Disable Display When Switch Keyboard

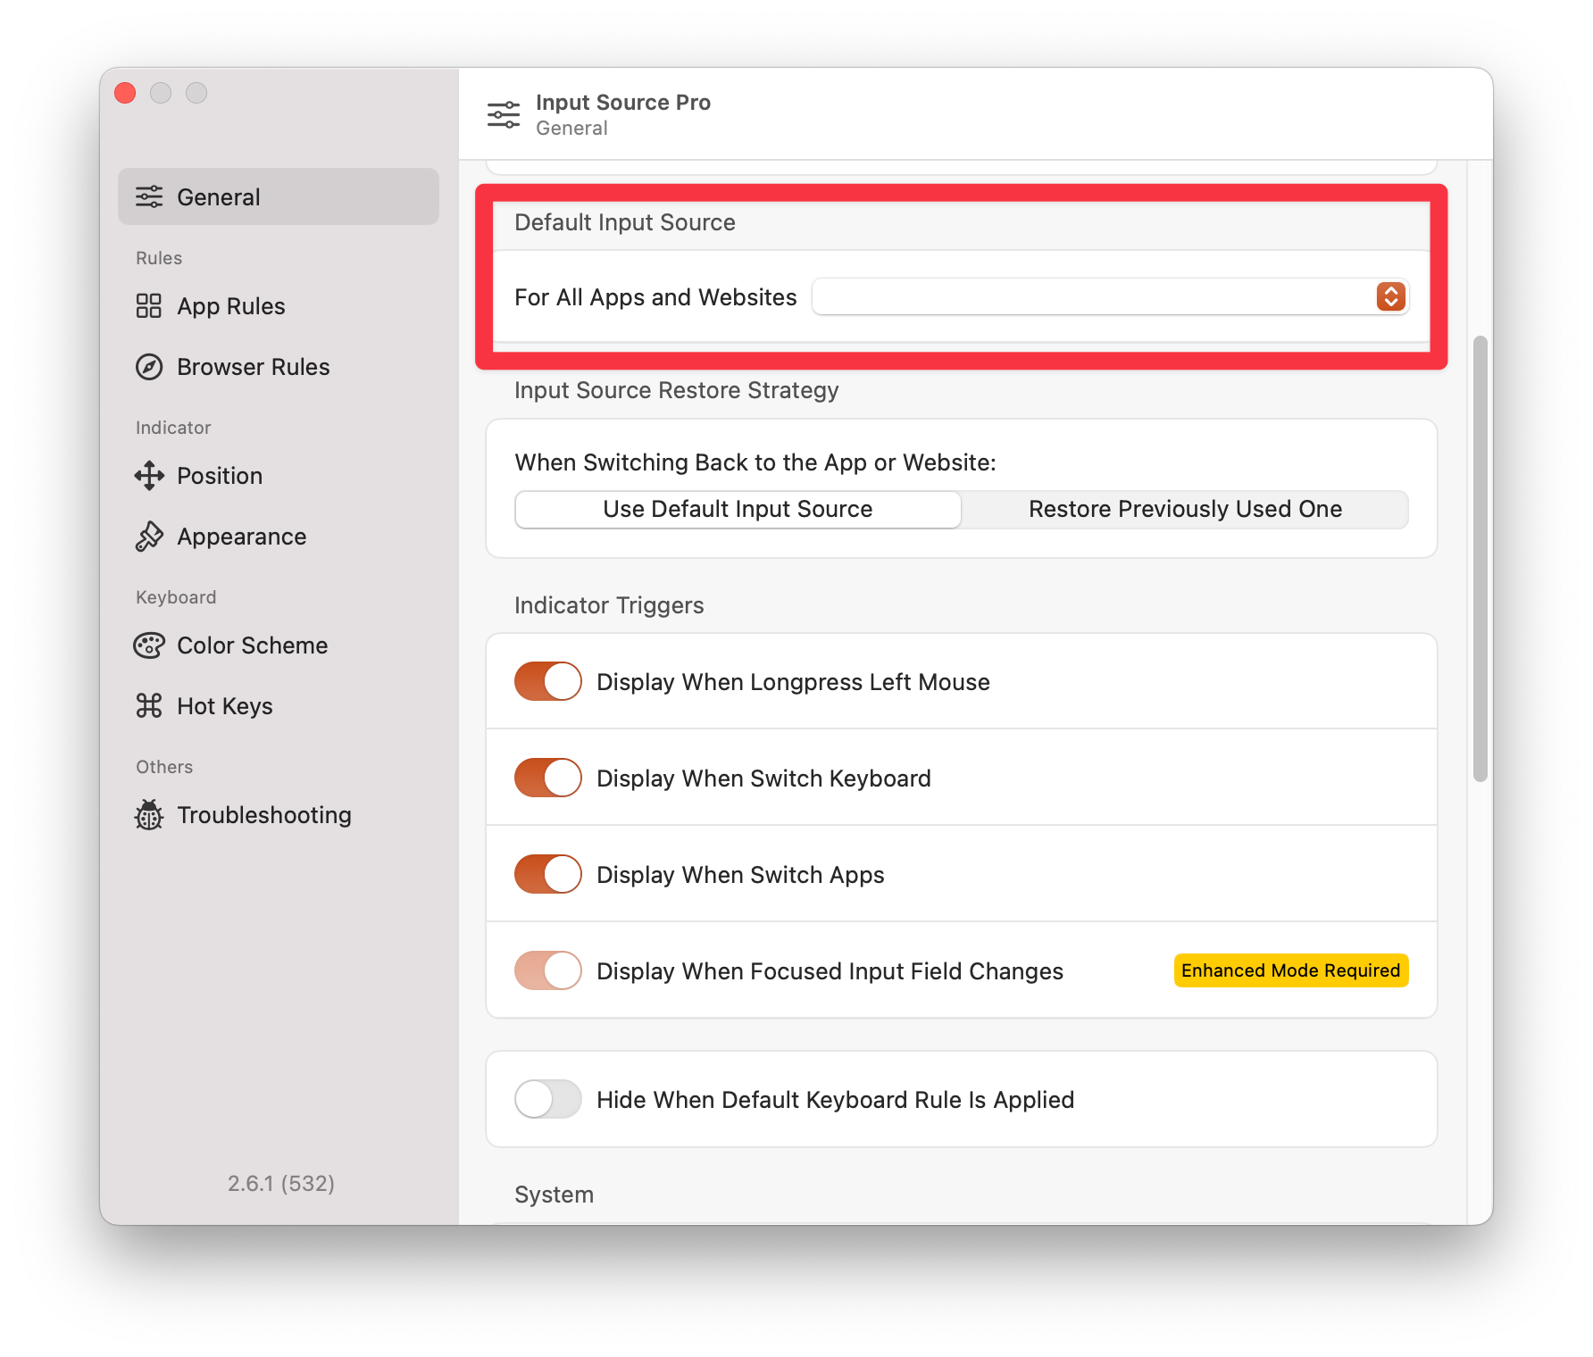click(x=547, y=778)
